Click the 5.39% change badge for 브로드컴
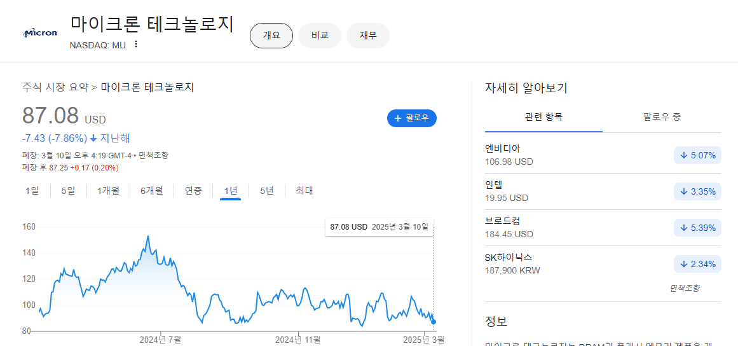The height and width of the screenshot is (346, 738). point(697,228)
